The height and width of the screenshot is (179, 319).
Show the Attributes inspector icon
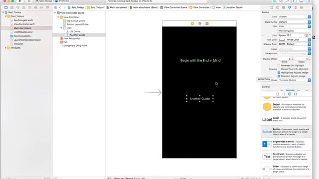coord(290,7)
